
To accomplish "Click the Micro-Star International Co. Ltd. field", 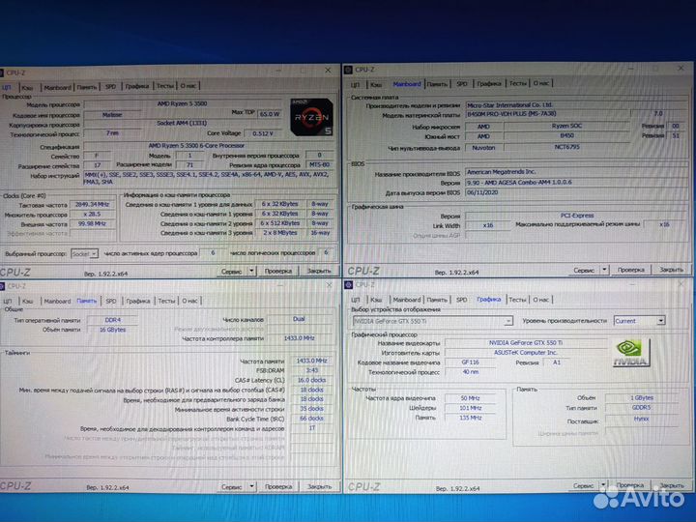I will [x=576, y=105].
